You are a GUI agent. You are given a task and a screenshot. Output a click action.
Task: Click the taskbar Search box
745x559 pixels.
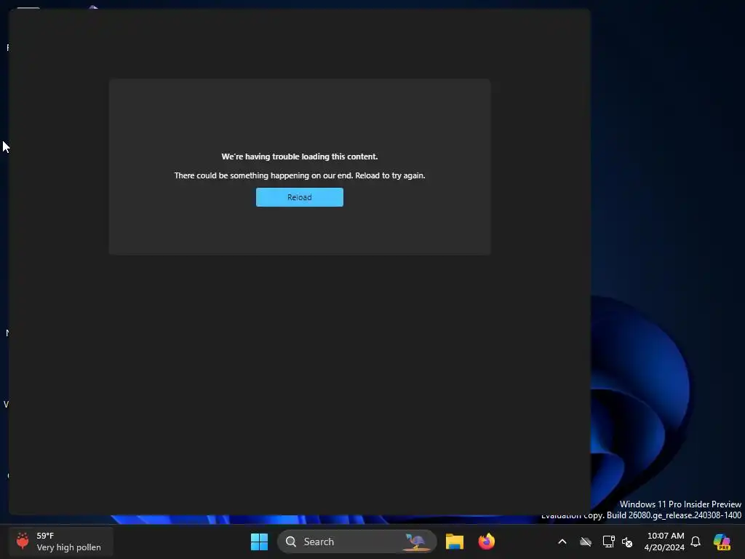pyautogui.click(x=356, y=542)
